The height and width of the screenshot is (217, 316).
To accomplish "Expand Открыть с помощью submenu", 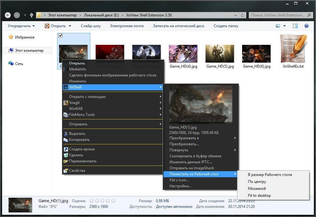I will click(x=113, y=97).
